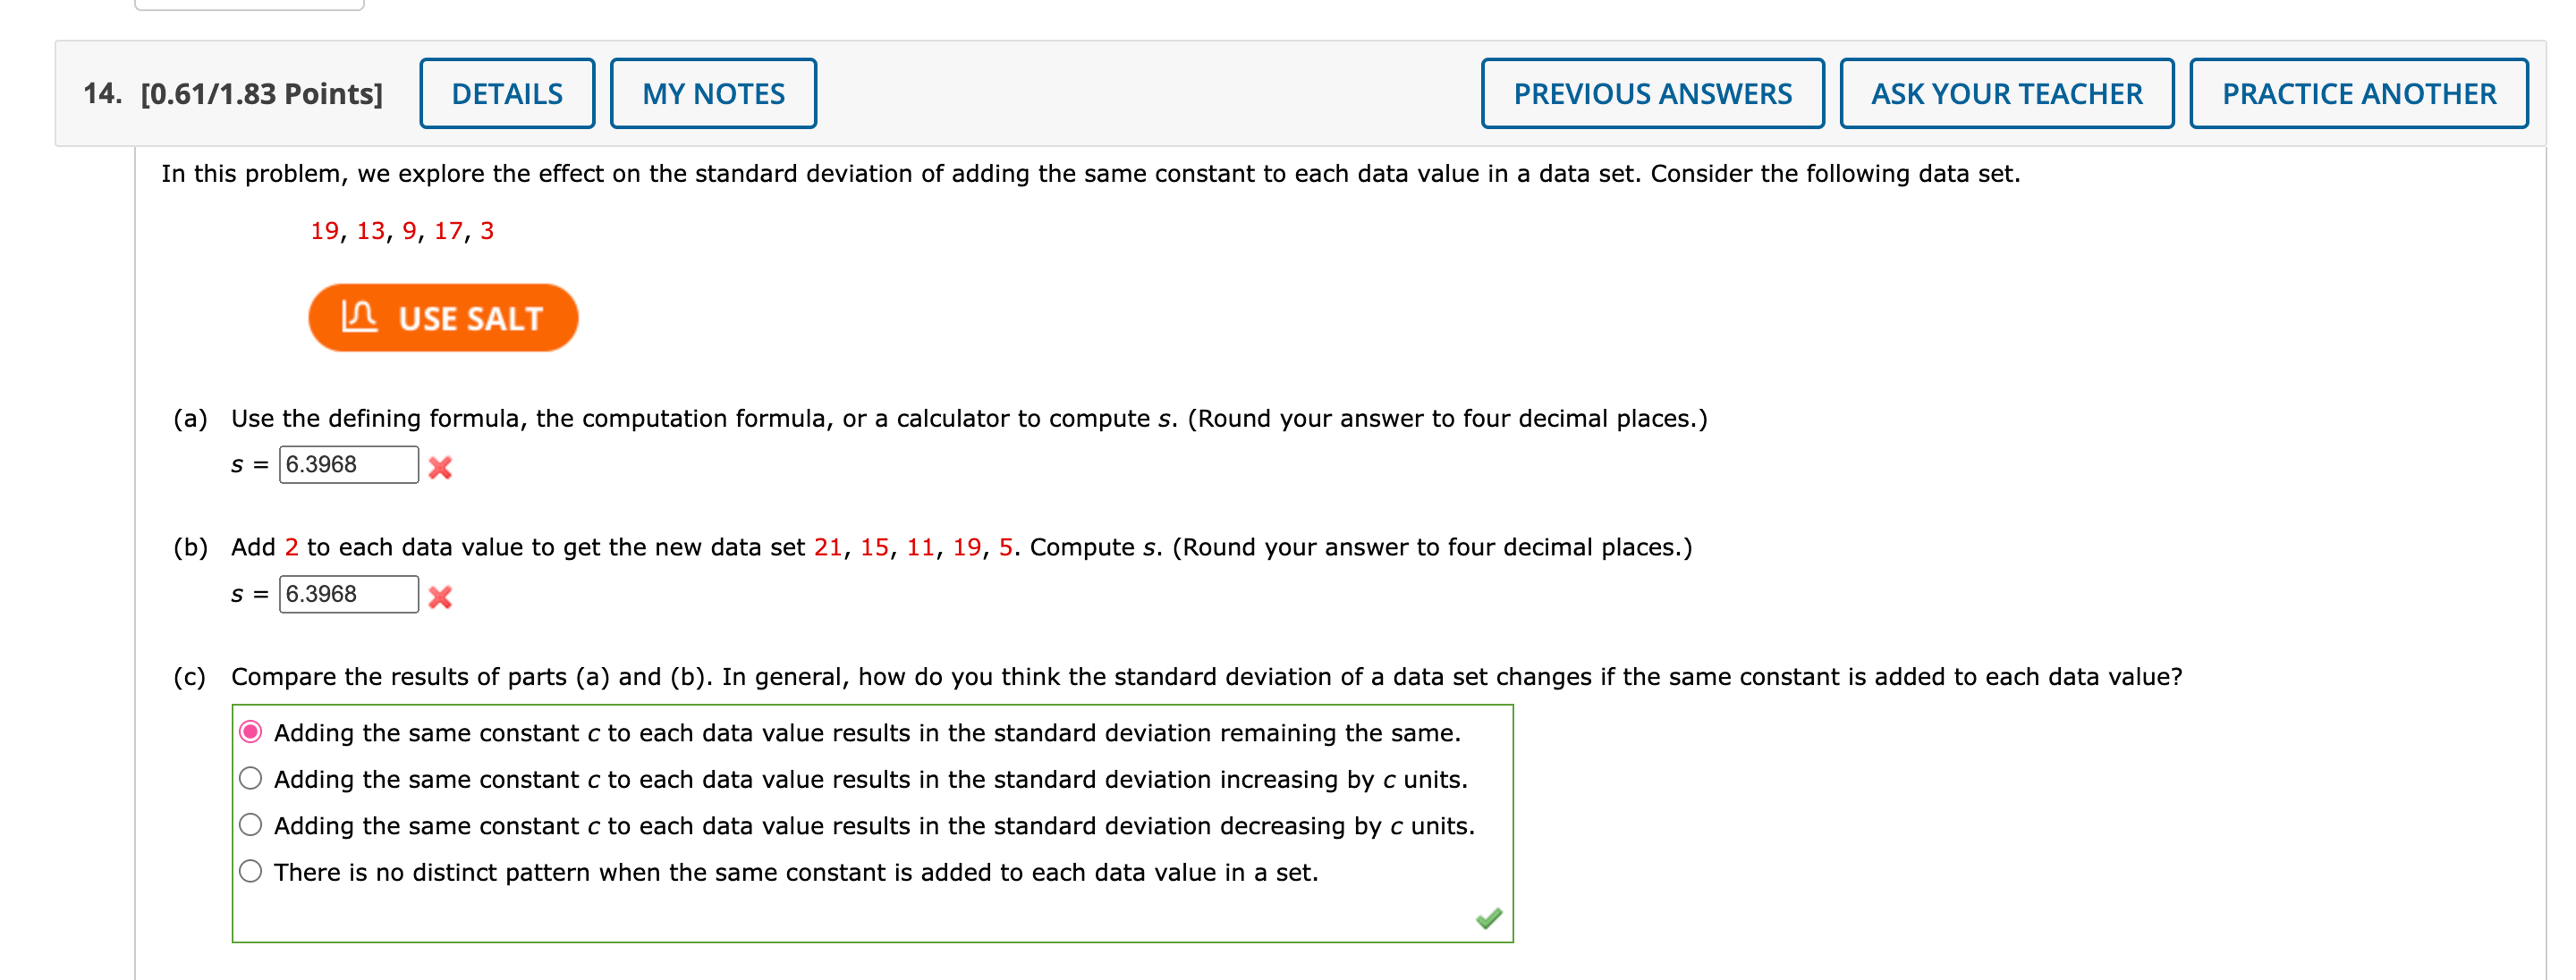Open MY NOTES
Image resolution: width=2576 pixels, height=980 pixels.
(x=713, y=93)
